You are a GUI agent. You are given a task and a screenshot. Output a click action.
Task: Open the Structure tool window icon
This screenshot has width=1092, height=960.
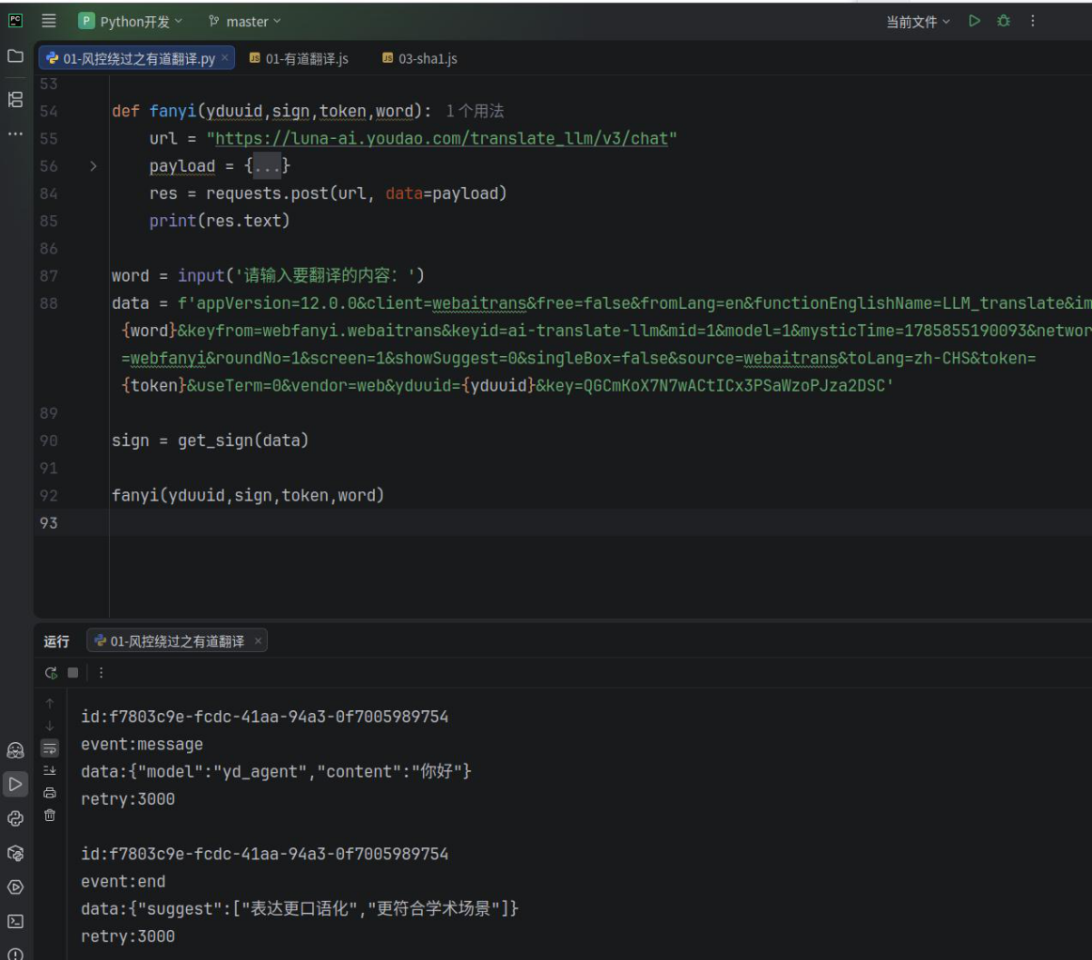pos(15,100)
